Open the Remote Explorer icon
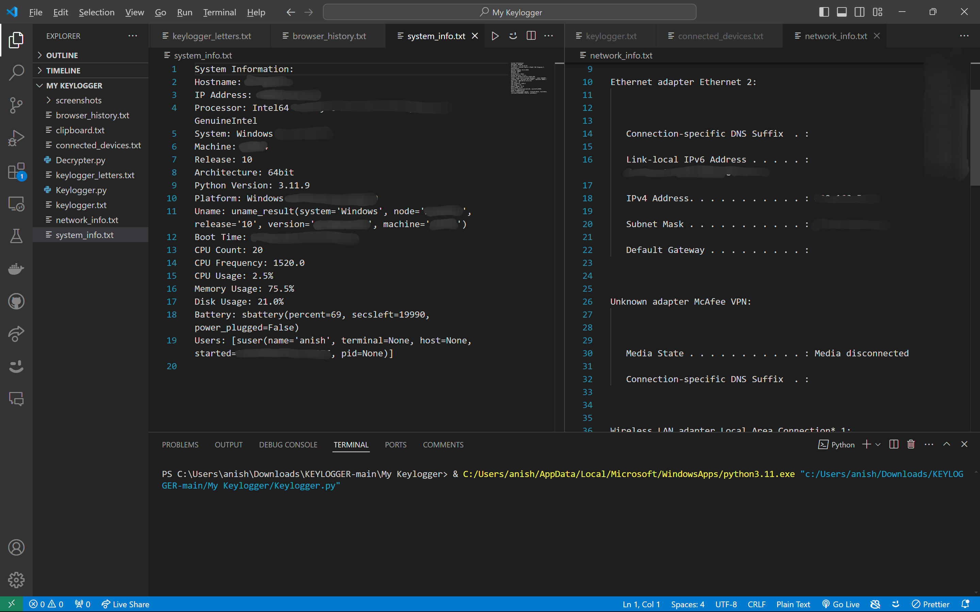Screen dimensions: 980x612 tap(16, 204)
